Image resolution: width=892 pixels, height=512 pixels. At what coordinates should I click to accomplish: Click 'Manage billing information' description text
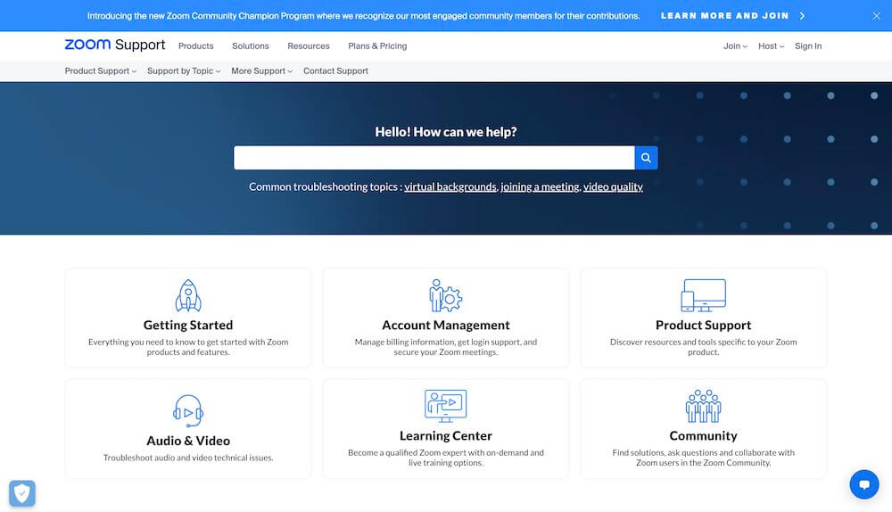point(445,347)
